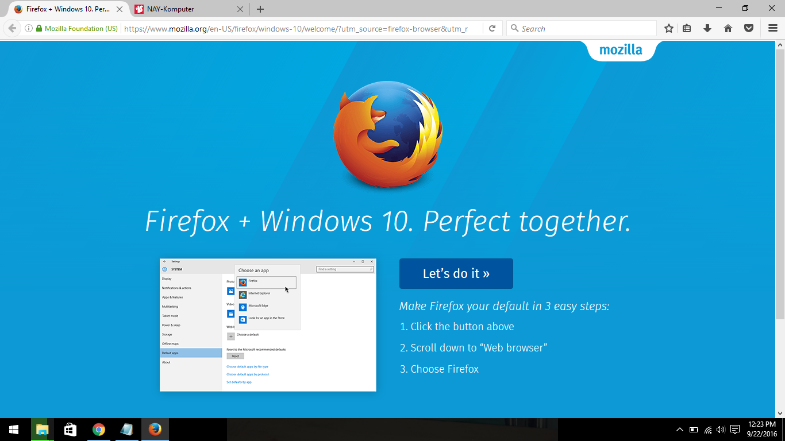Save the page to Pocket
The image size is (785, 441).
(x=748, y=28)
